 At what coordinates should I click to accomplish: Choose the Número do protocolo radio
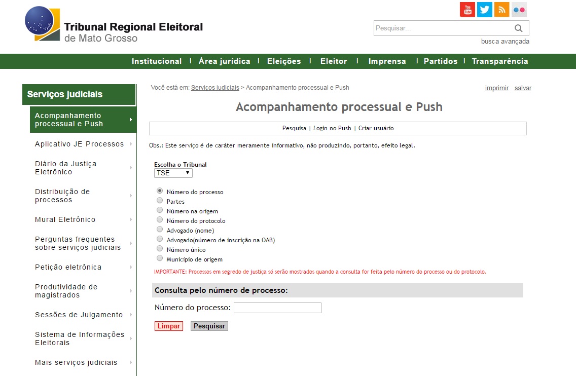pyautogui.click(x=160, y=220)
